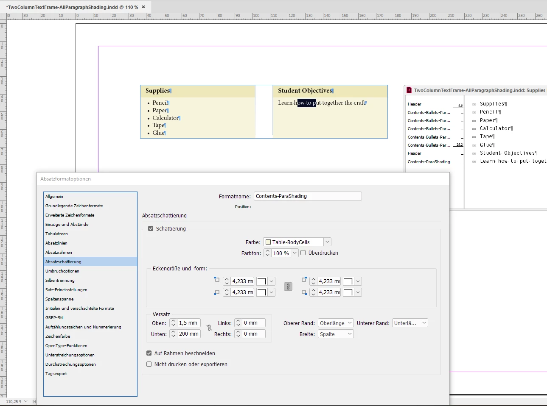547x406 pixels.
Task: Open bottom-right corner shape dropdown
Action: (x=358, y=292)
